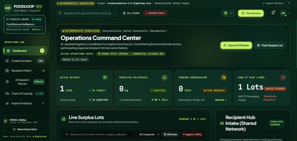Image resolution: width=297 pixels, height=141 pixels.
Task: Click the Active Batches box icon
Action: [105, 77]
